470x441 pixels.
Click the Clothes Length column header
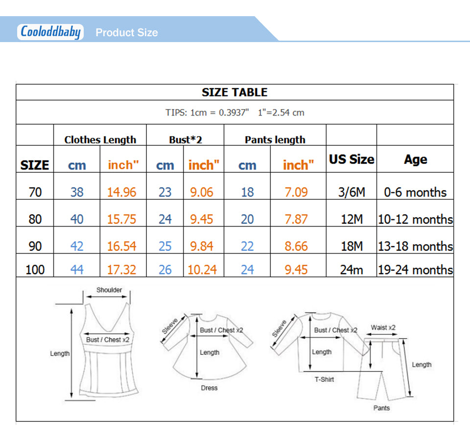[100, 139]
